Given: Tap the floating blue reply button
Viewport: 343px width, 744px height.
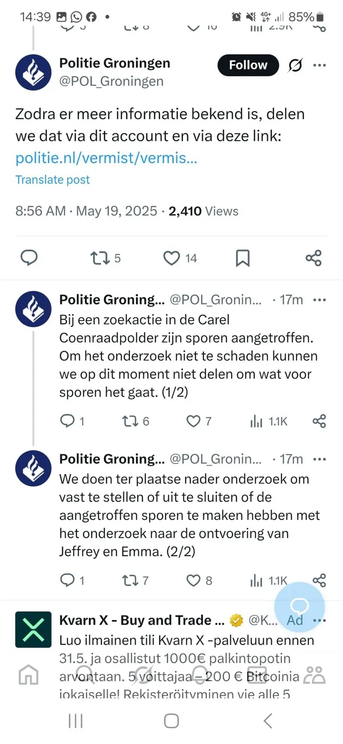Looking at the screenshot, I should 299,607.
